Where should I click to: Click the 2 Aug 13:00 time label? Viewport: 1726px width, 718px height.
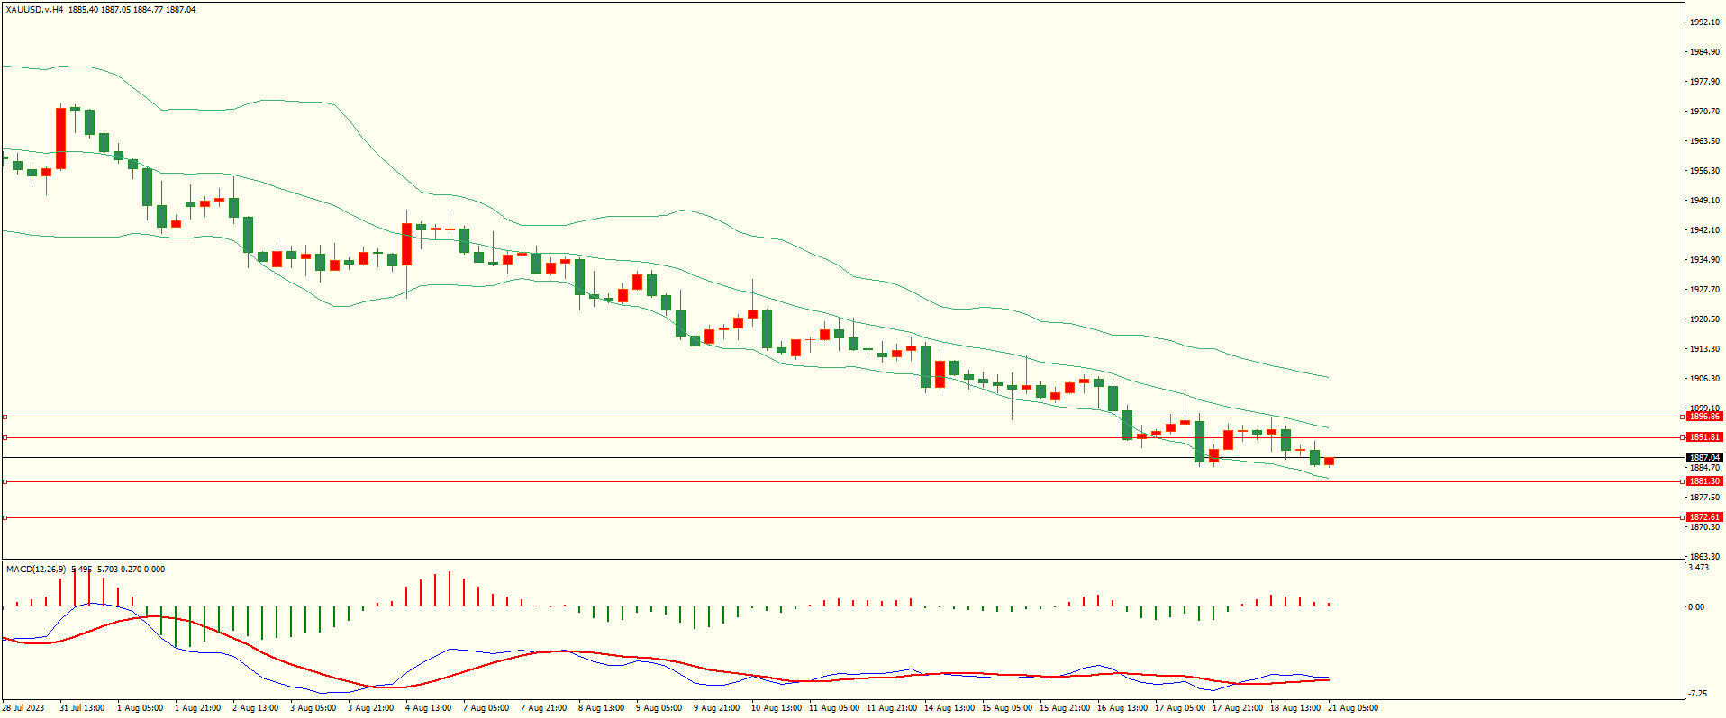(255, 708)
